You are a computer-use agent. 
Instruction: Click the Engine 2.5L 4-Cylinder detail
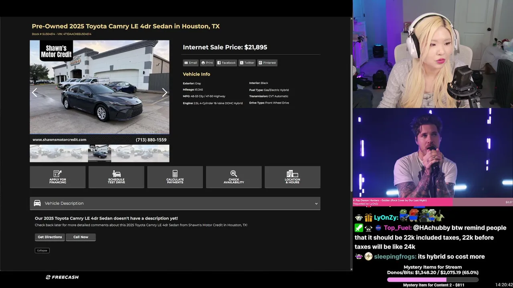[x=213, y=103]
